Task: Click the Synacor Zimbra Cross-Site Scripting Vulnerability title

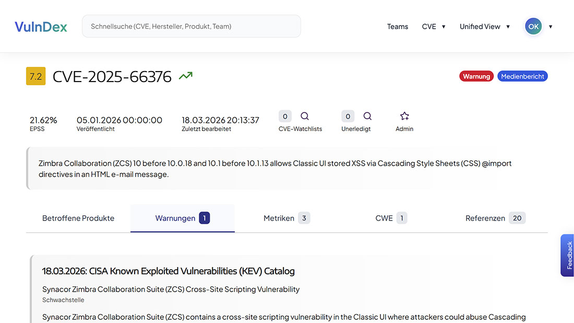Action: pyautogui.click(x=171, y=289)
